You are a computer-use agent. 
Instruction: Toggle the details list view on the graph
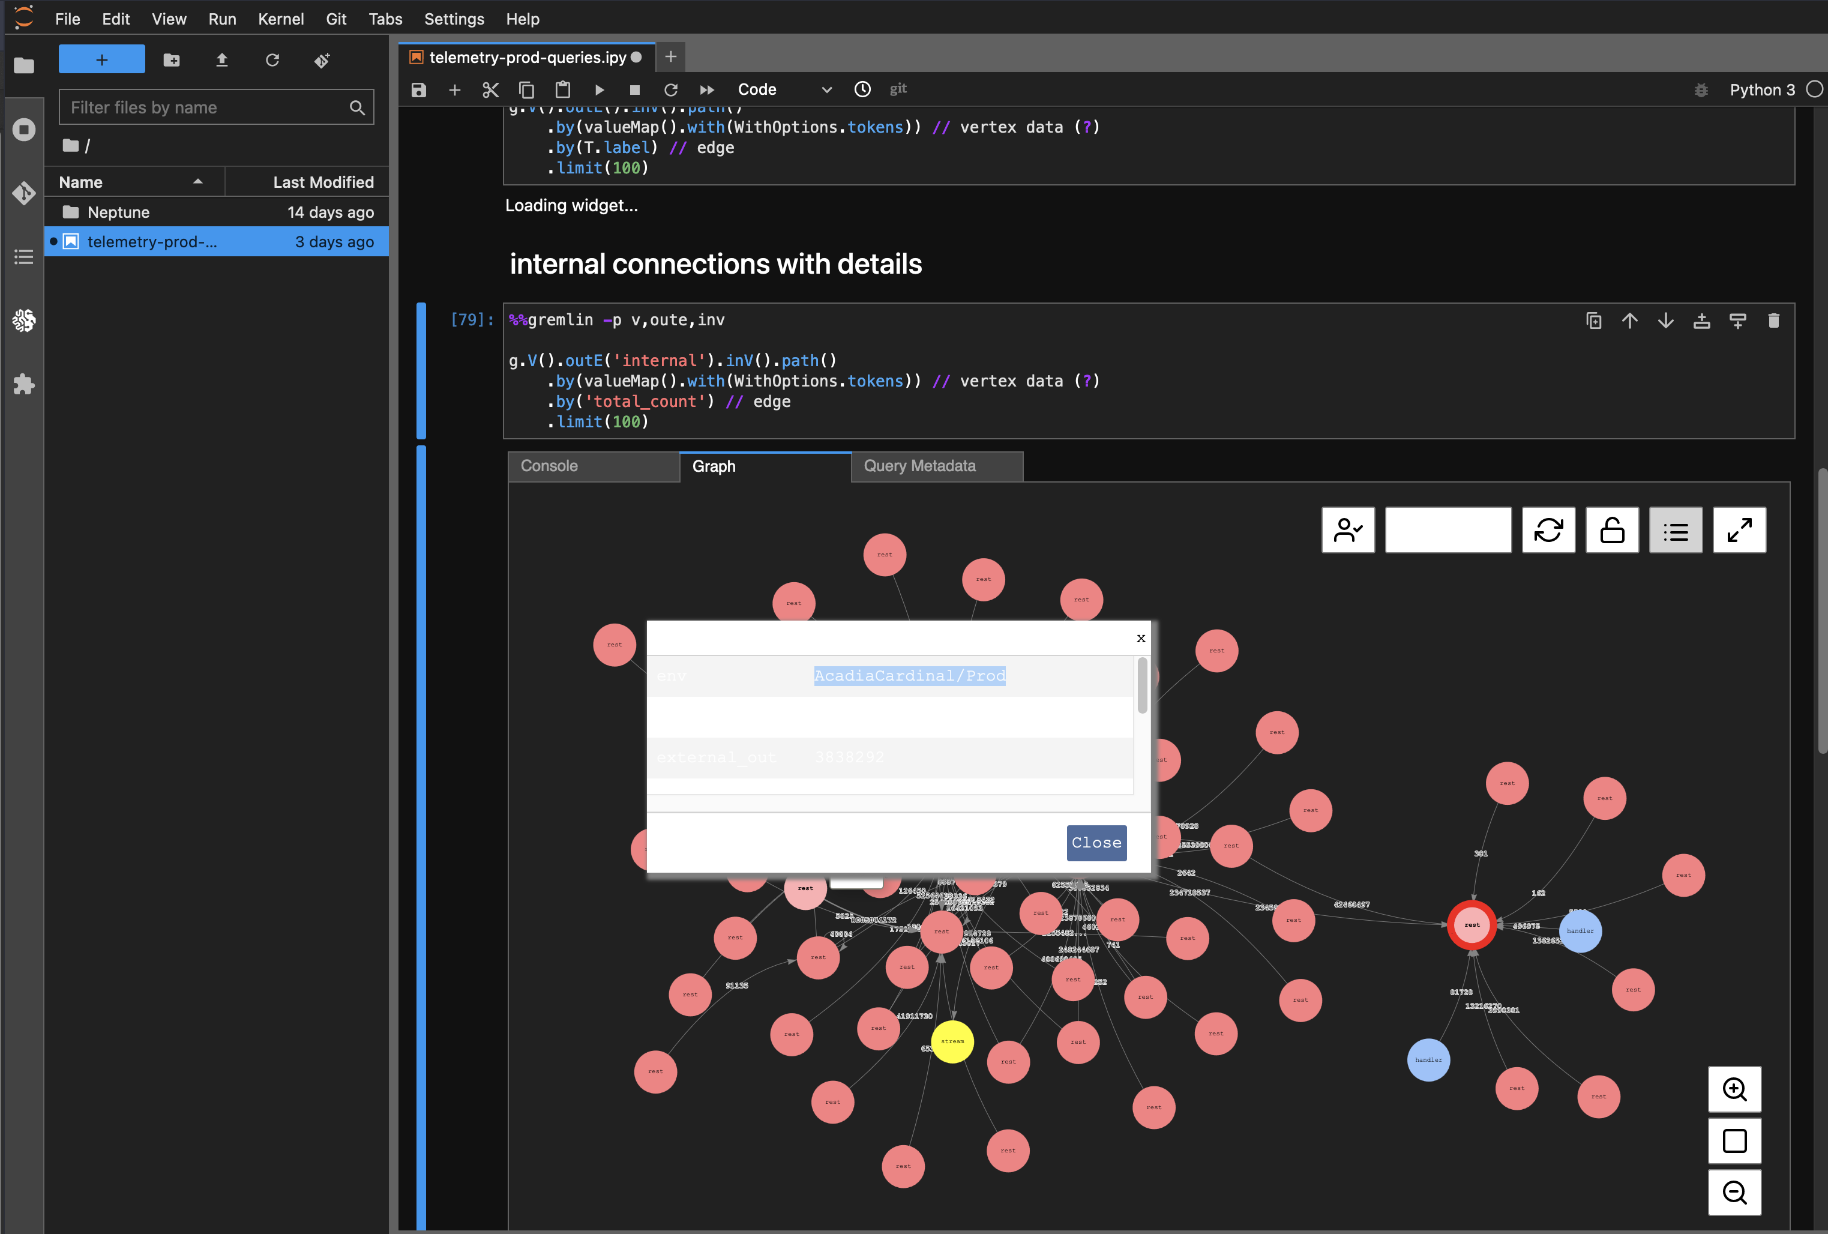click(1676, 530)
